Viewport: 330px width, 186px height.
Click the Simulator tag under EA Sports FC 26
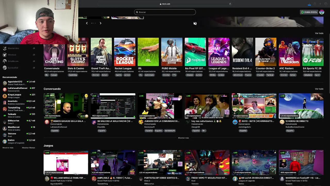coord(308,75)
